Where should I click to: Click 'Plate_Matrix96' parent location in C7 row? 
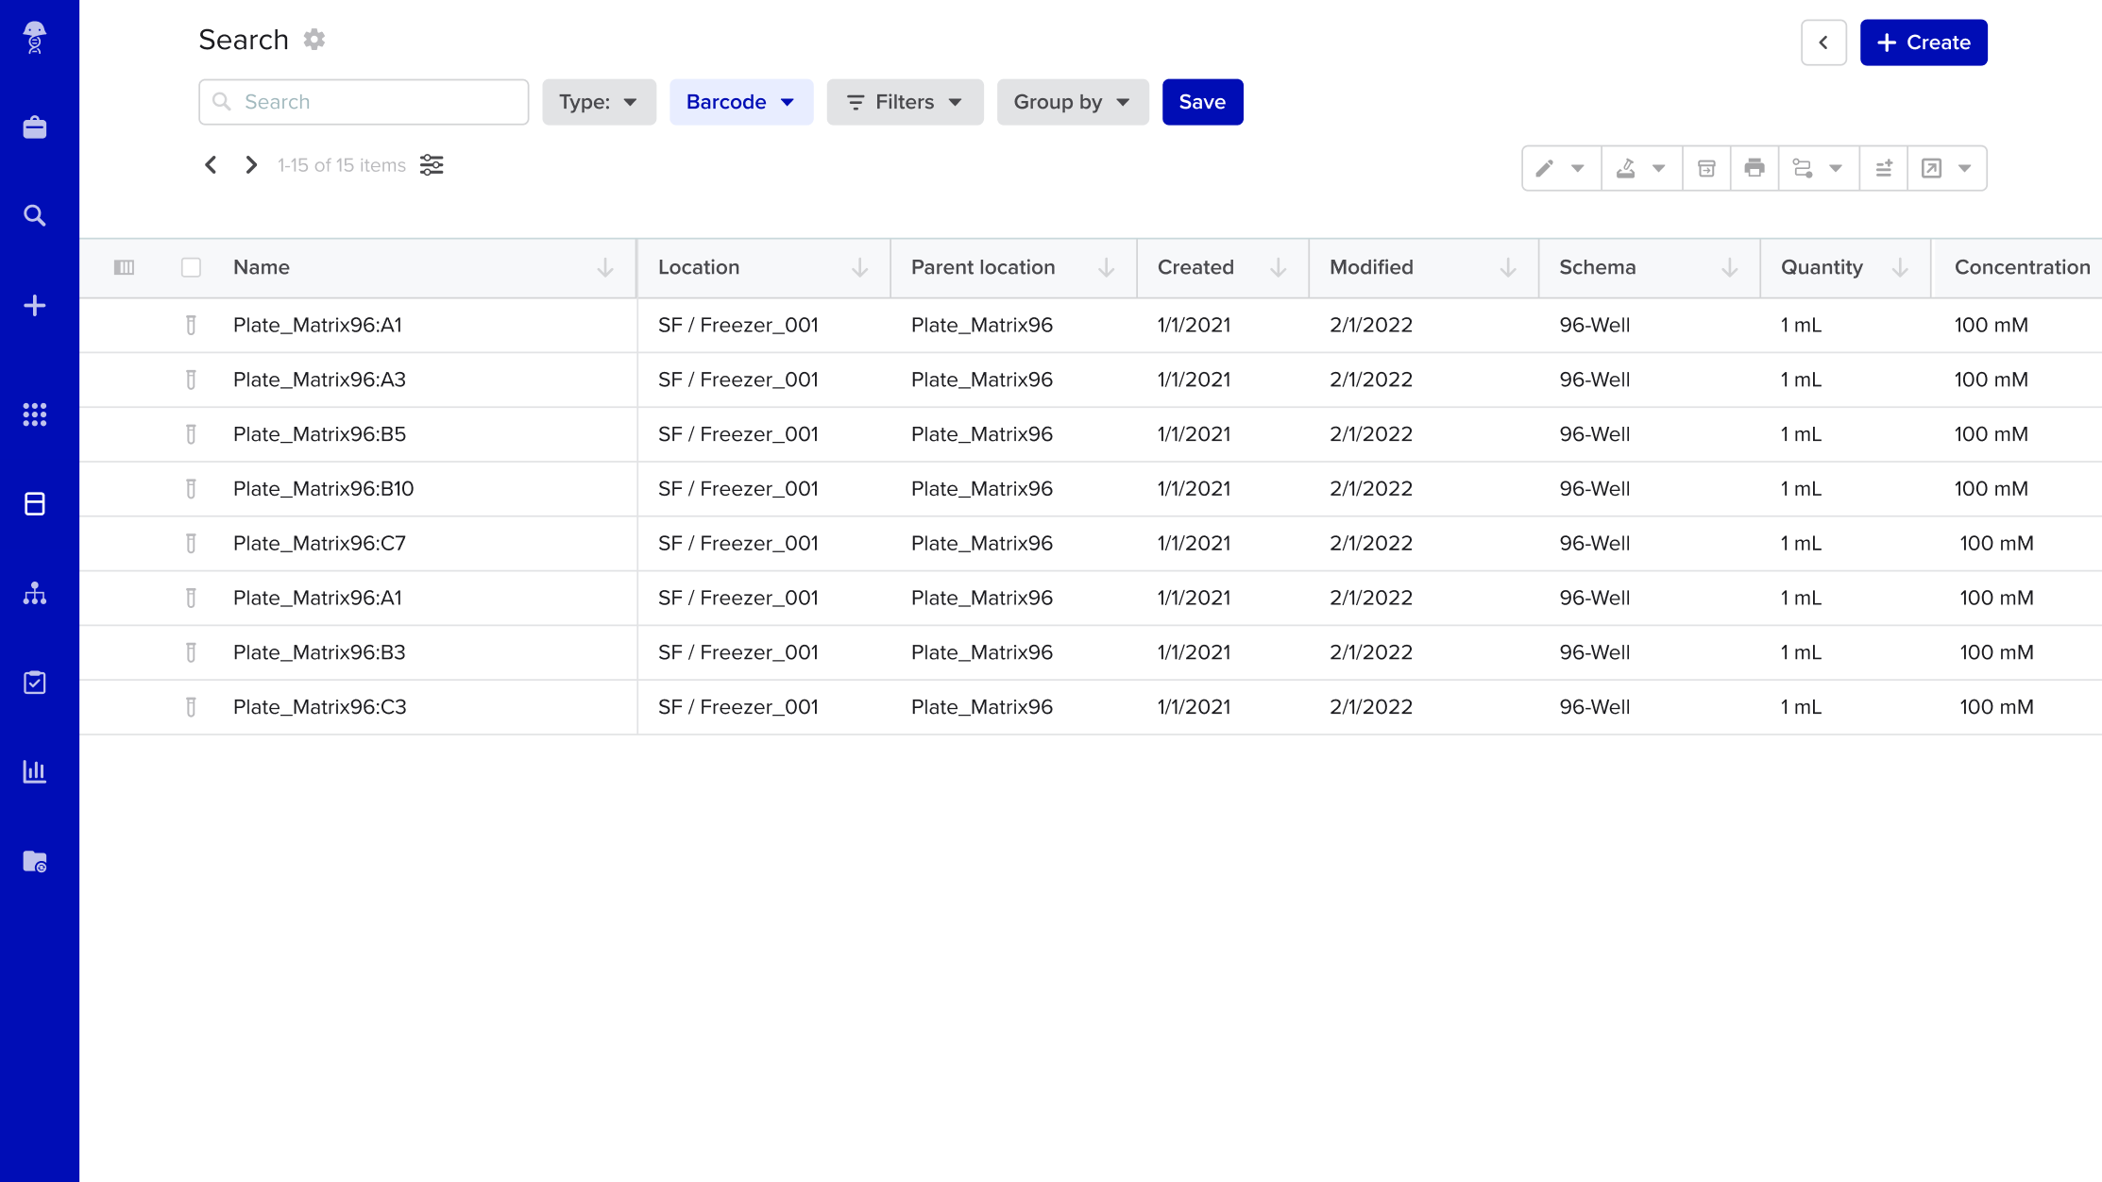pos(982,544)
